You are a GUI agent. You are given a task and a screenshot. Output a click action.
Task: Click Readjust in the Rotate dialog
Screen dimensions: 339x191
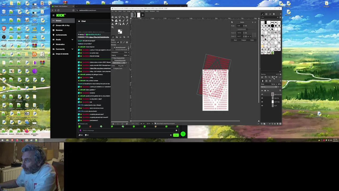coord(244,40)
